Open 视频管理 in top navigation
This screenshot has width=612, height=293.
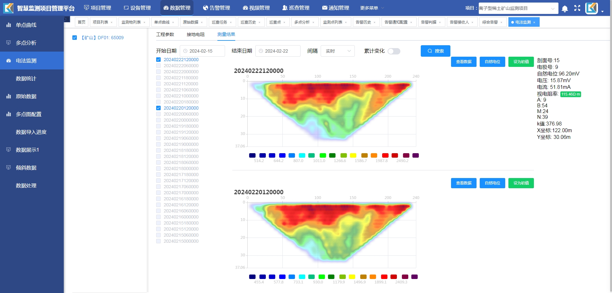256,8
